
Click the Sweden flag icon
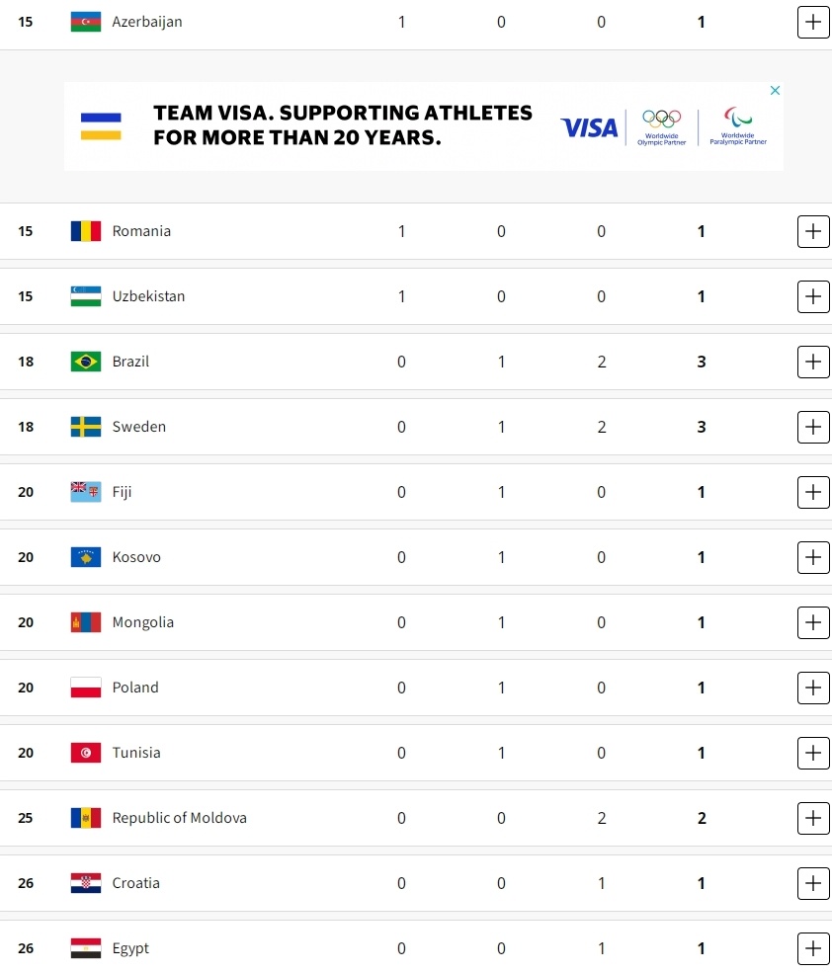[x=86, y=427]
